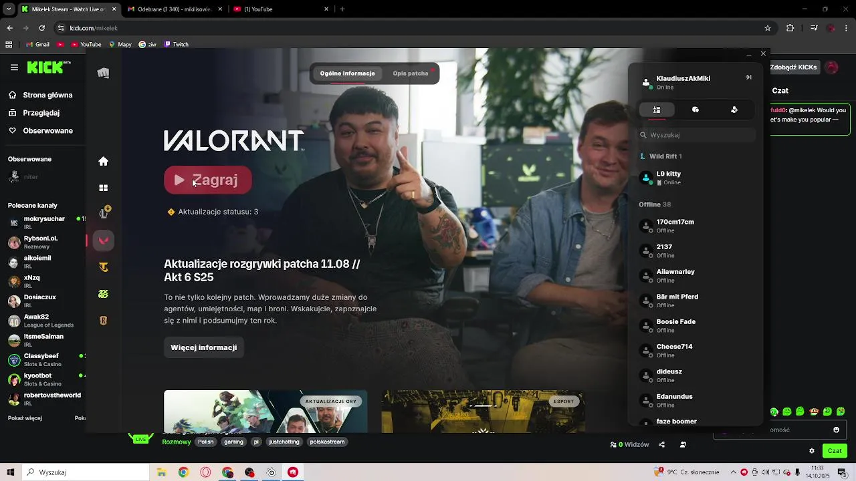856x481 pixels.
Task: Open recommended channel Classybeef
Action: 44,360
